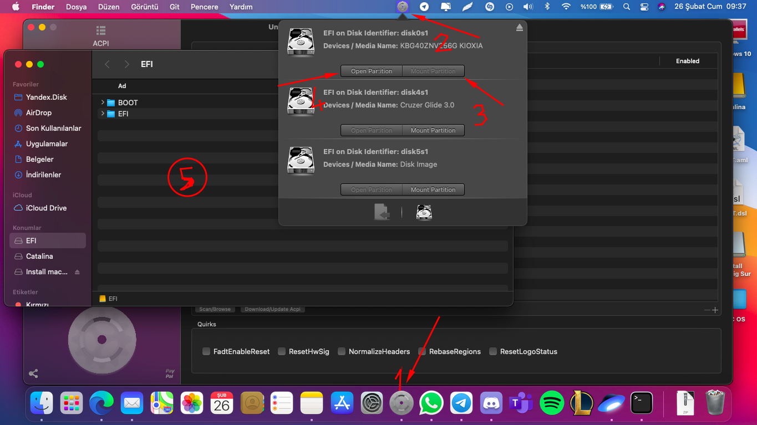The height and width of the screenshot is (425, 757).
Task: Toggle the ResetHwSig checkbox
Action: (282, 351)
